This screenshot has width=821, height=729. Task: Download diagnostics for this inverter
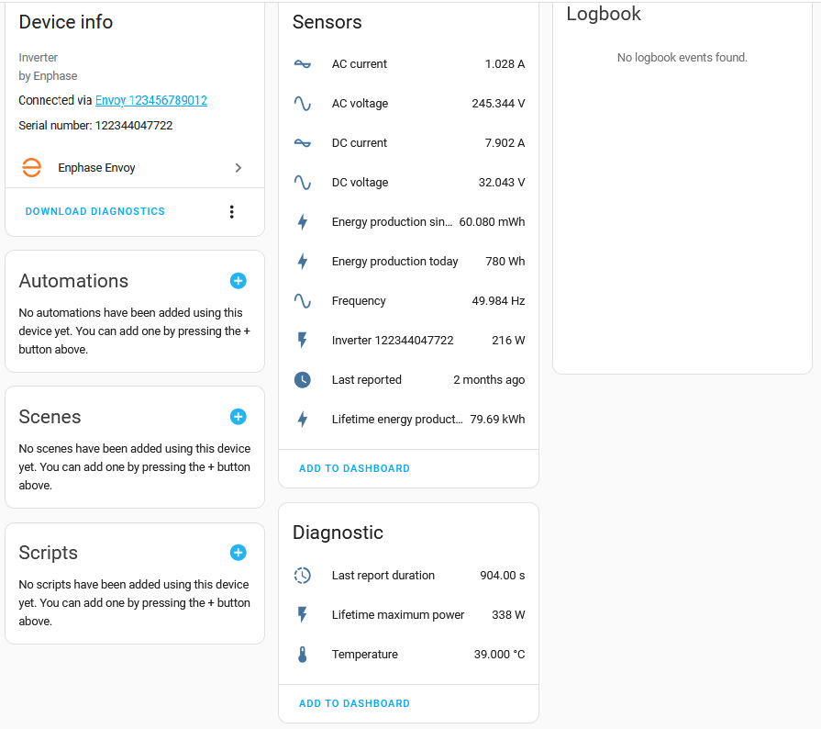click(x=95, y=211)
